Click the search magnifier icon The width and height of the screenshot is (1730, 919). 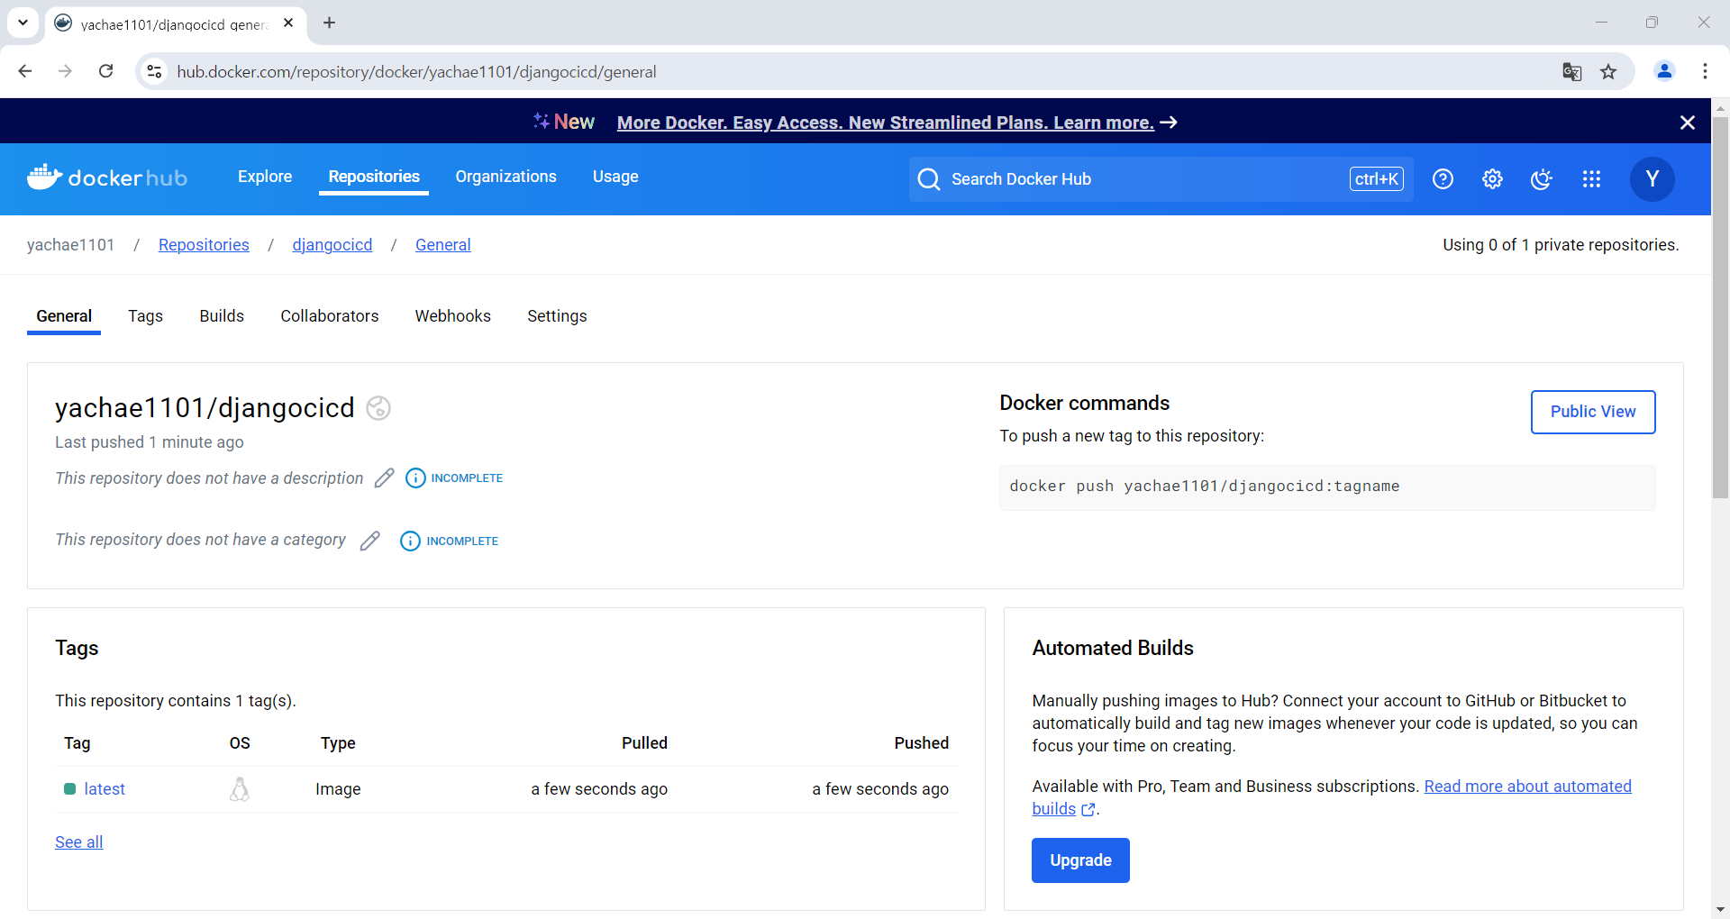(x=929, y=179)
